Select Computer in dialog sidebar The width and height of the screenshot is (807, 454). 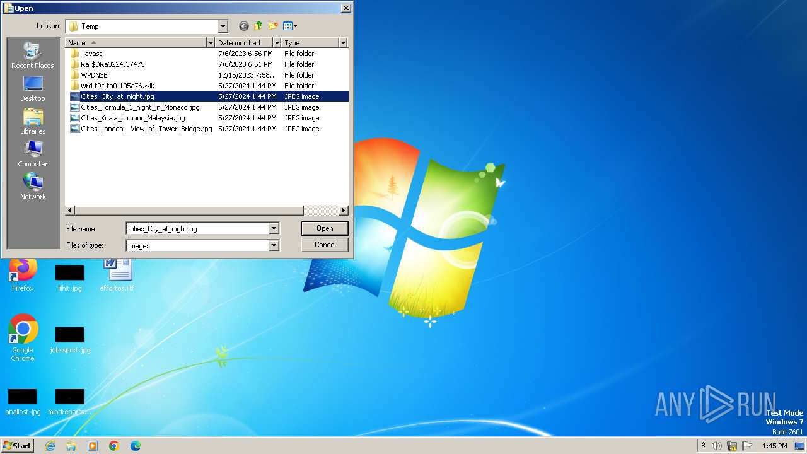tap(33, 154)
